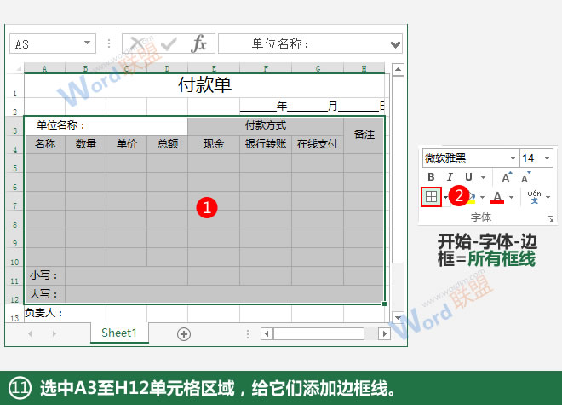Add a new sheet with plus button
Image resolution: width=562 pixels, height=405 pixels.
click(183, 333)
